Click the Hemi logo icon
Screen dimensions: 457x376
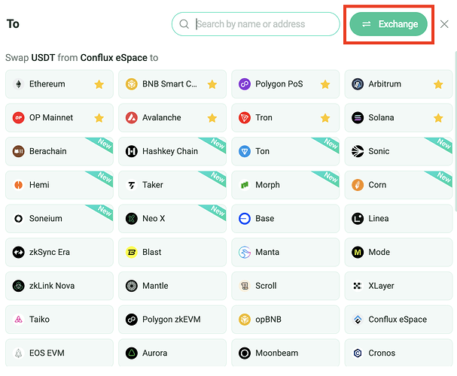click(18, 185)
